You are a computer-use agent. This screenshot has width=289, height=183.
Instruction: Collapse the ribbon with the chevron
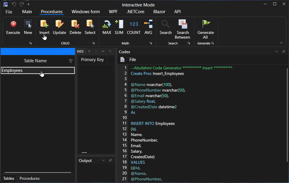pyautogui.click(x=281, y=43)
